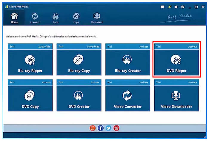Maximize the Leawo Prof. Media window
Image resolution: width=209 pixels, height=141 pixels.
(196, 7)
